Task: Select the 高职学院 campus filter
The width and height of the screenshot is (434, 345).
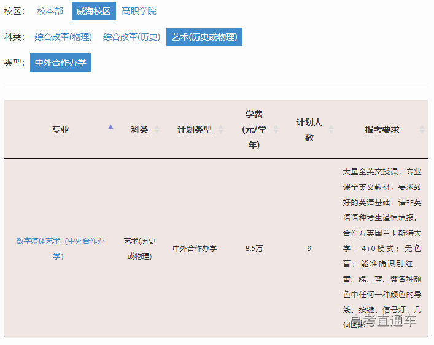Action: [x=139, y=11]
